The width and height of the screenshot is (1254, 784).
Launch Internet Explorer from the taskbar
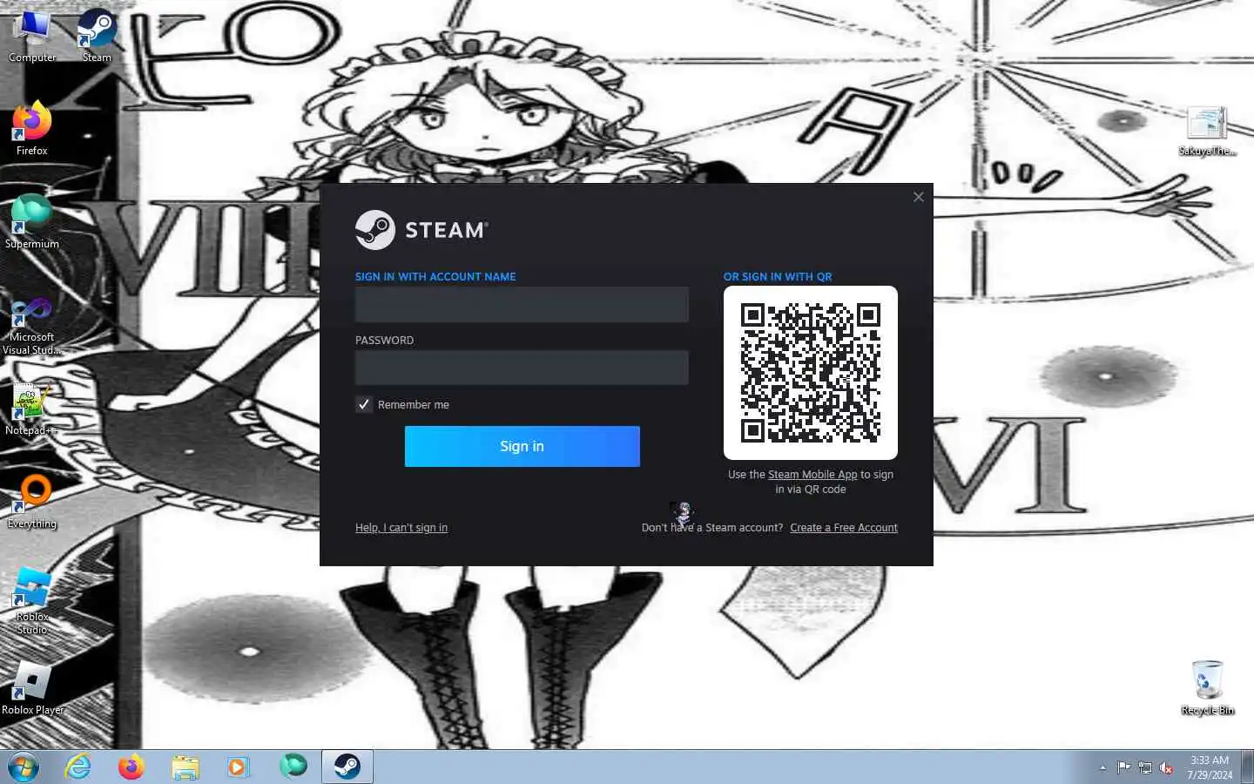coord(78,767)
